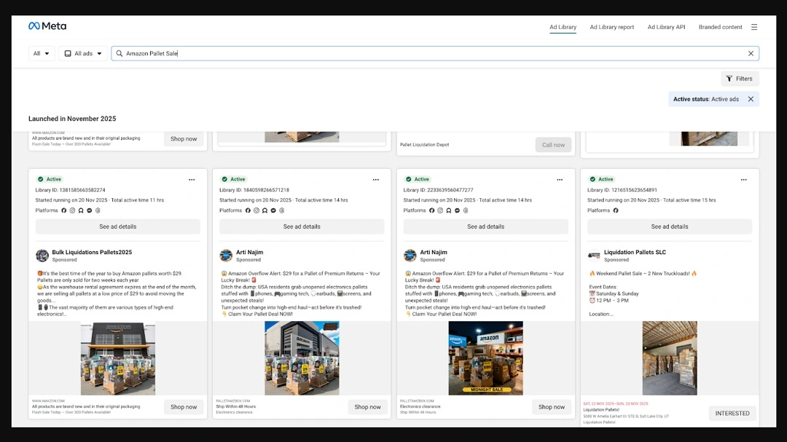Click the Shop now button on Bulk Liquidations ad
The width and height of the screenshot is (787, 442).
pyautogui.click(x=184, y=407)
